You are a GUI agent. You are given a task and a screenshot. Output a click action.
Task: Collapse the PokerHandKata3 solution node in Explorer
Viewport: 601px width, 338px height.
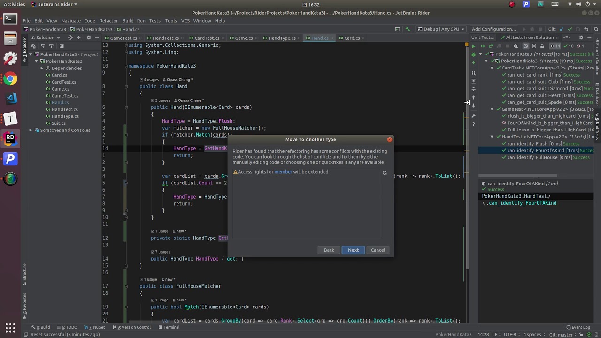[x=31, y=54]
